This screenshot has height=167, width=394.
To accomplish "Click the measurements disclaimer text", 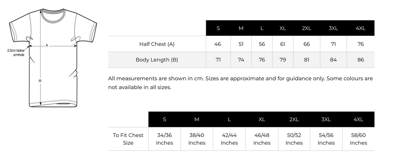I will point(240,83).
